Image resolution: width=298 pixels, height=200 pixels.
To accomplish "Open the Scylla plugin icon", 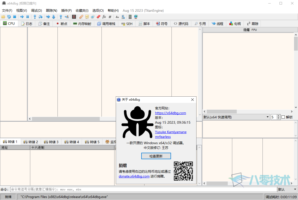I will click(x=74, y=17).
